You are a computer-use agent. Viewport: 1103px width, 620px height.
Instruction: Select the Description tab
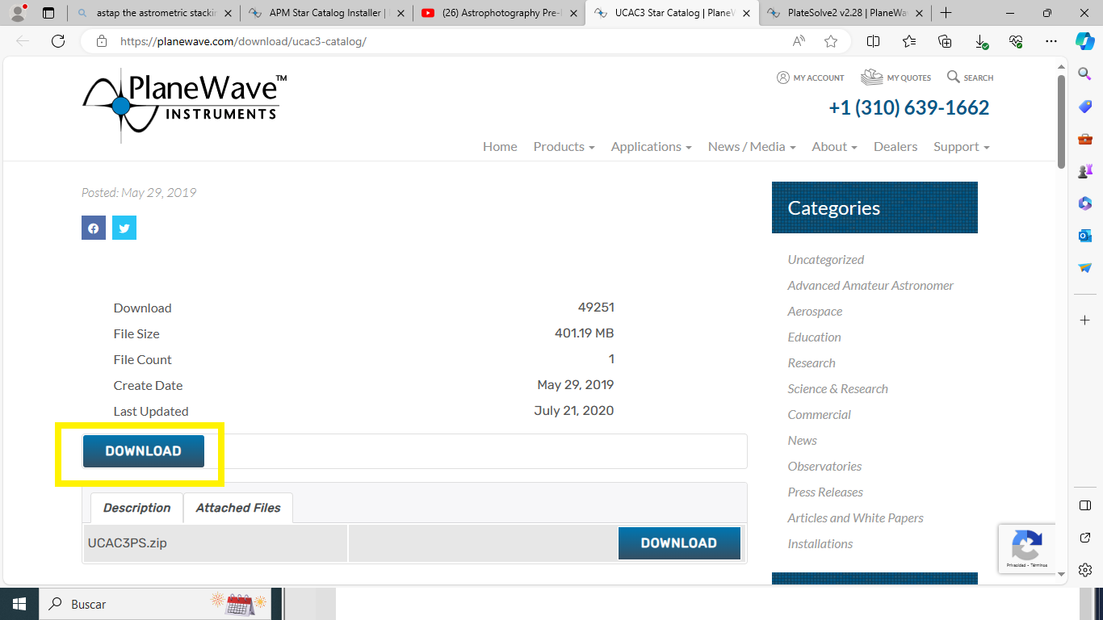pyautogui.click(x=136, y=508)
